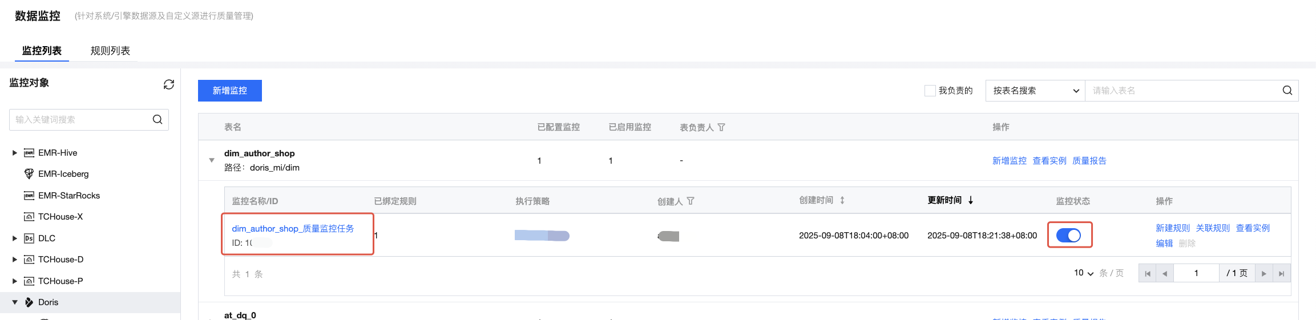Switch to the 规则列表 tab

[110, 51]
